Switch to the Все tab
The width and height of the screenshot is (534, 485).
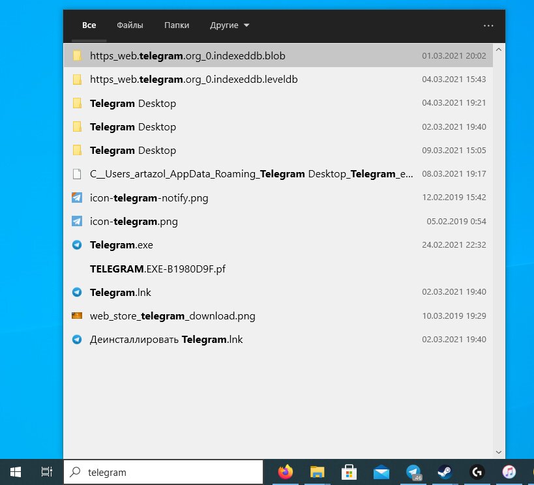coord(89,25)
